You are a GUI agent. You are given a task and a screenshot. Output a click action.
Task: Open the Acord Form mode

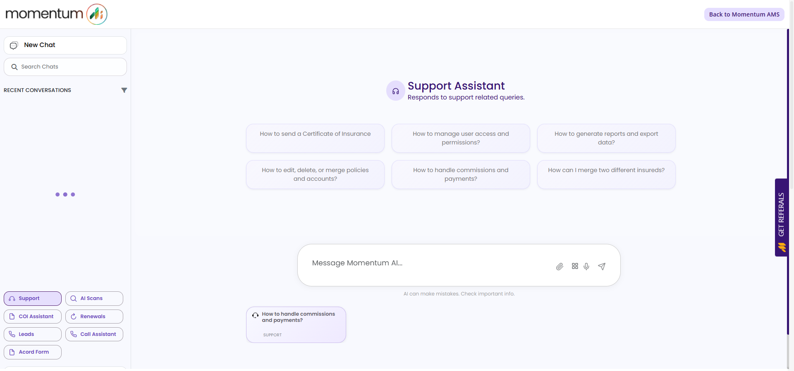[x=33, y=352]
